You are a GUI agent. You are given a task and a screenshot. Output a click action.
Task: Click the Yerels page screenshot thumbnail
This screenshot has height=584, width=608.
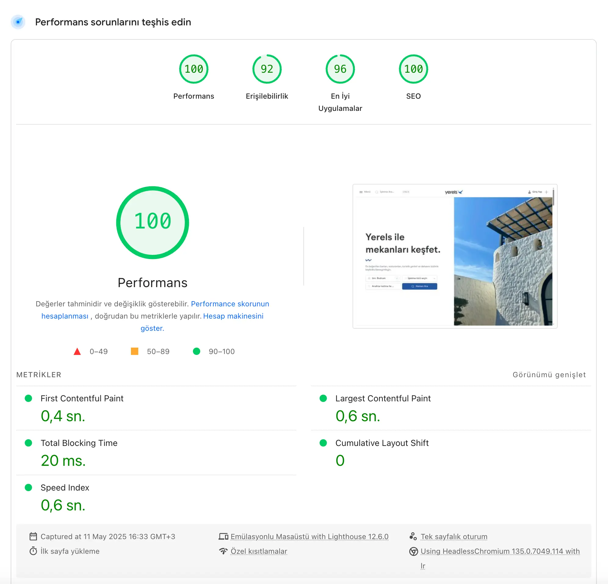(455, 256)
